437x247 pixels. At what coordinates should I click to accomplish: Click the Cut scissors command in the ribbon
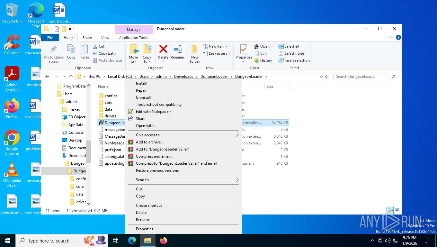point(99,46)
